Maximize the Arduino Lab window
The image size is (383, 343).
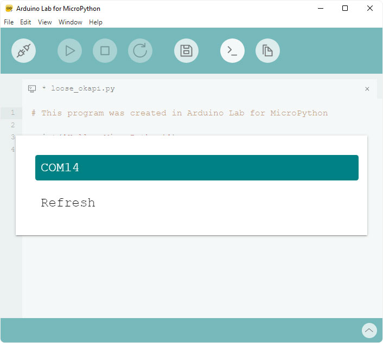pyautogui.click(x=345, y=9)
